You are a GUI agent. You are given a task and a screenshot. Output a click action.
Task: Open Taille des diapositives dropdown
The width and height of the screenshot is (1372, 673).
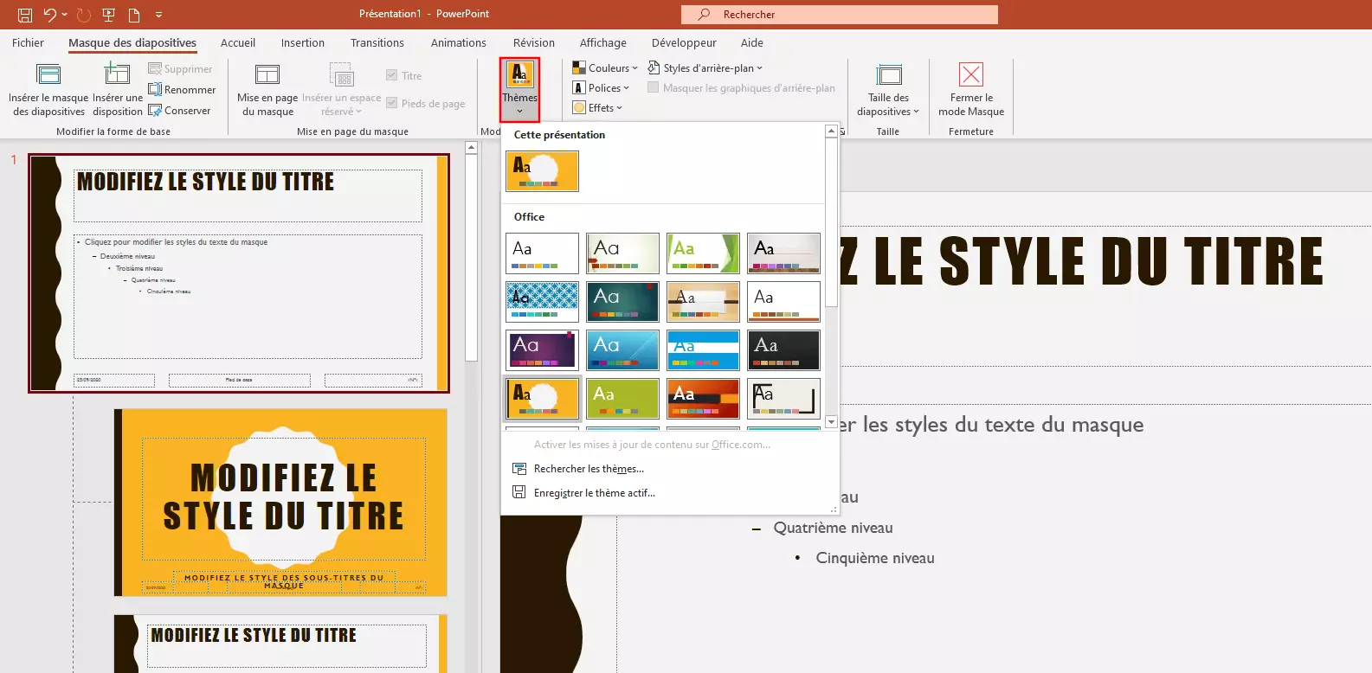(x=888, y=90)
